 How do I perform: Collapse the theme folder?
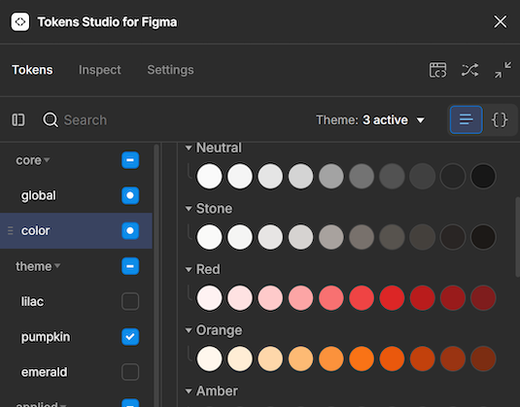click(x=57, y=266)
